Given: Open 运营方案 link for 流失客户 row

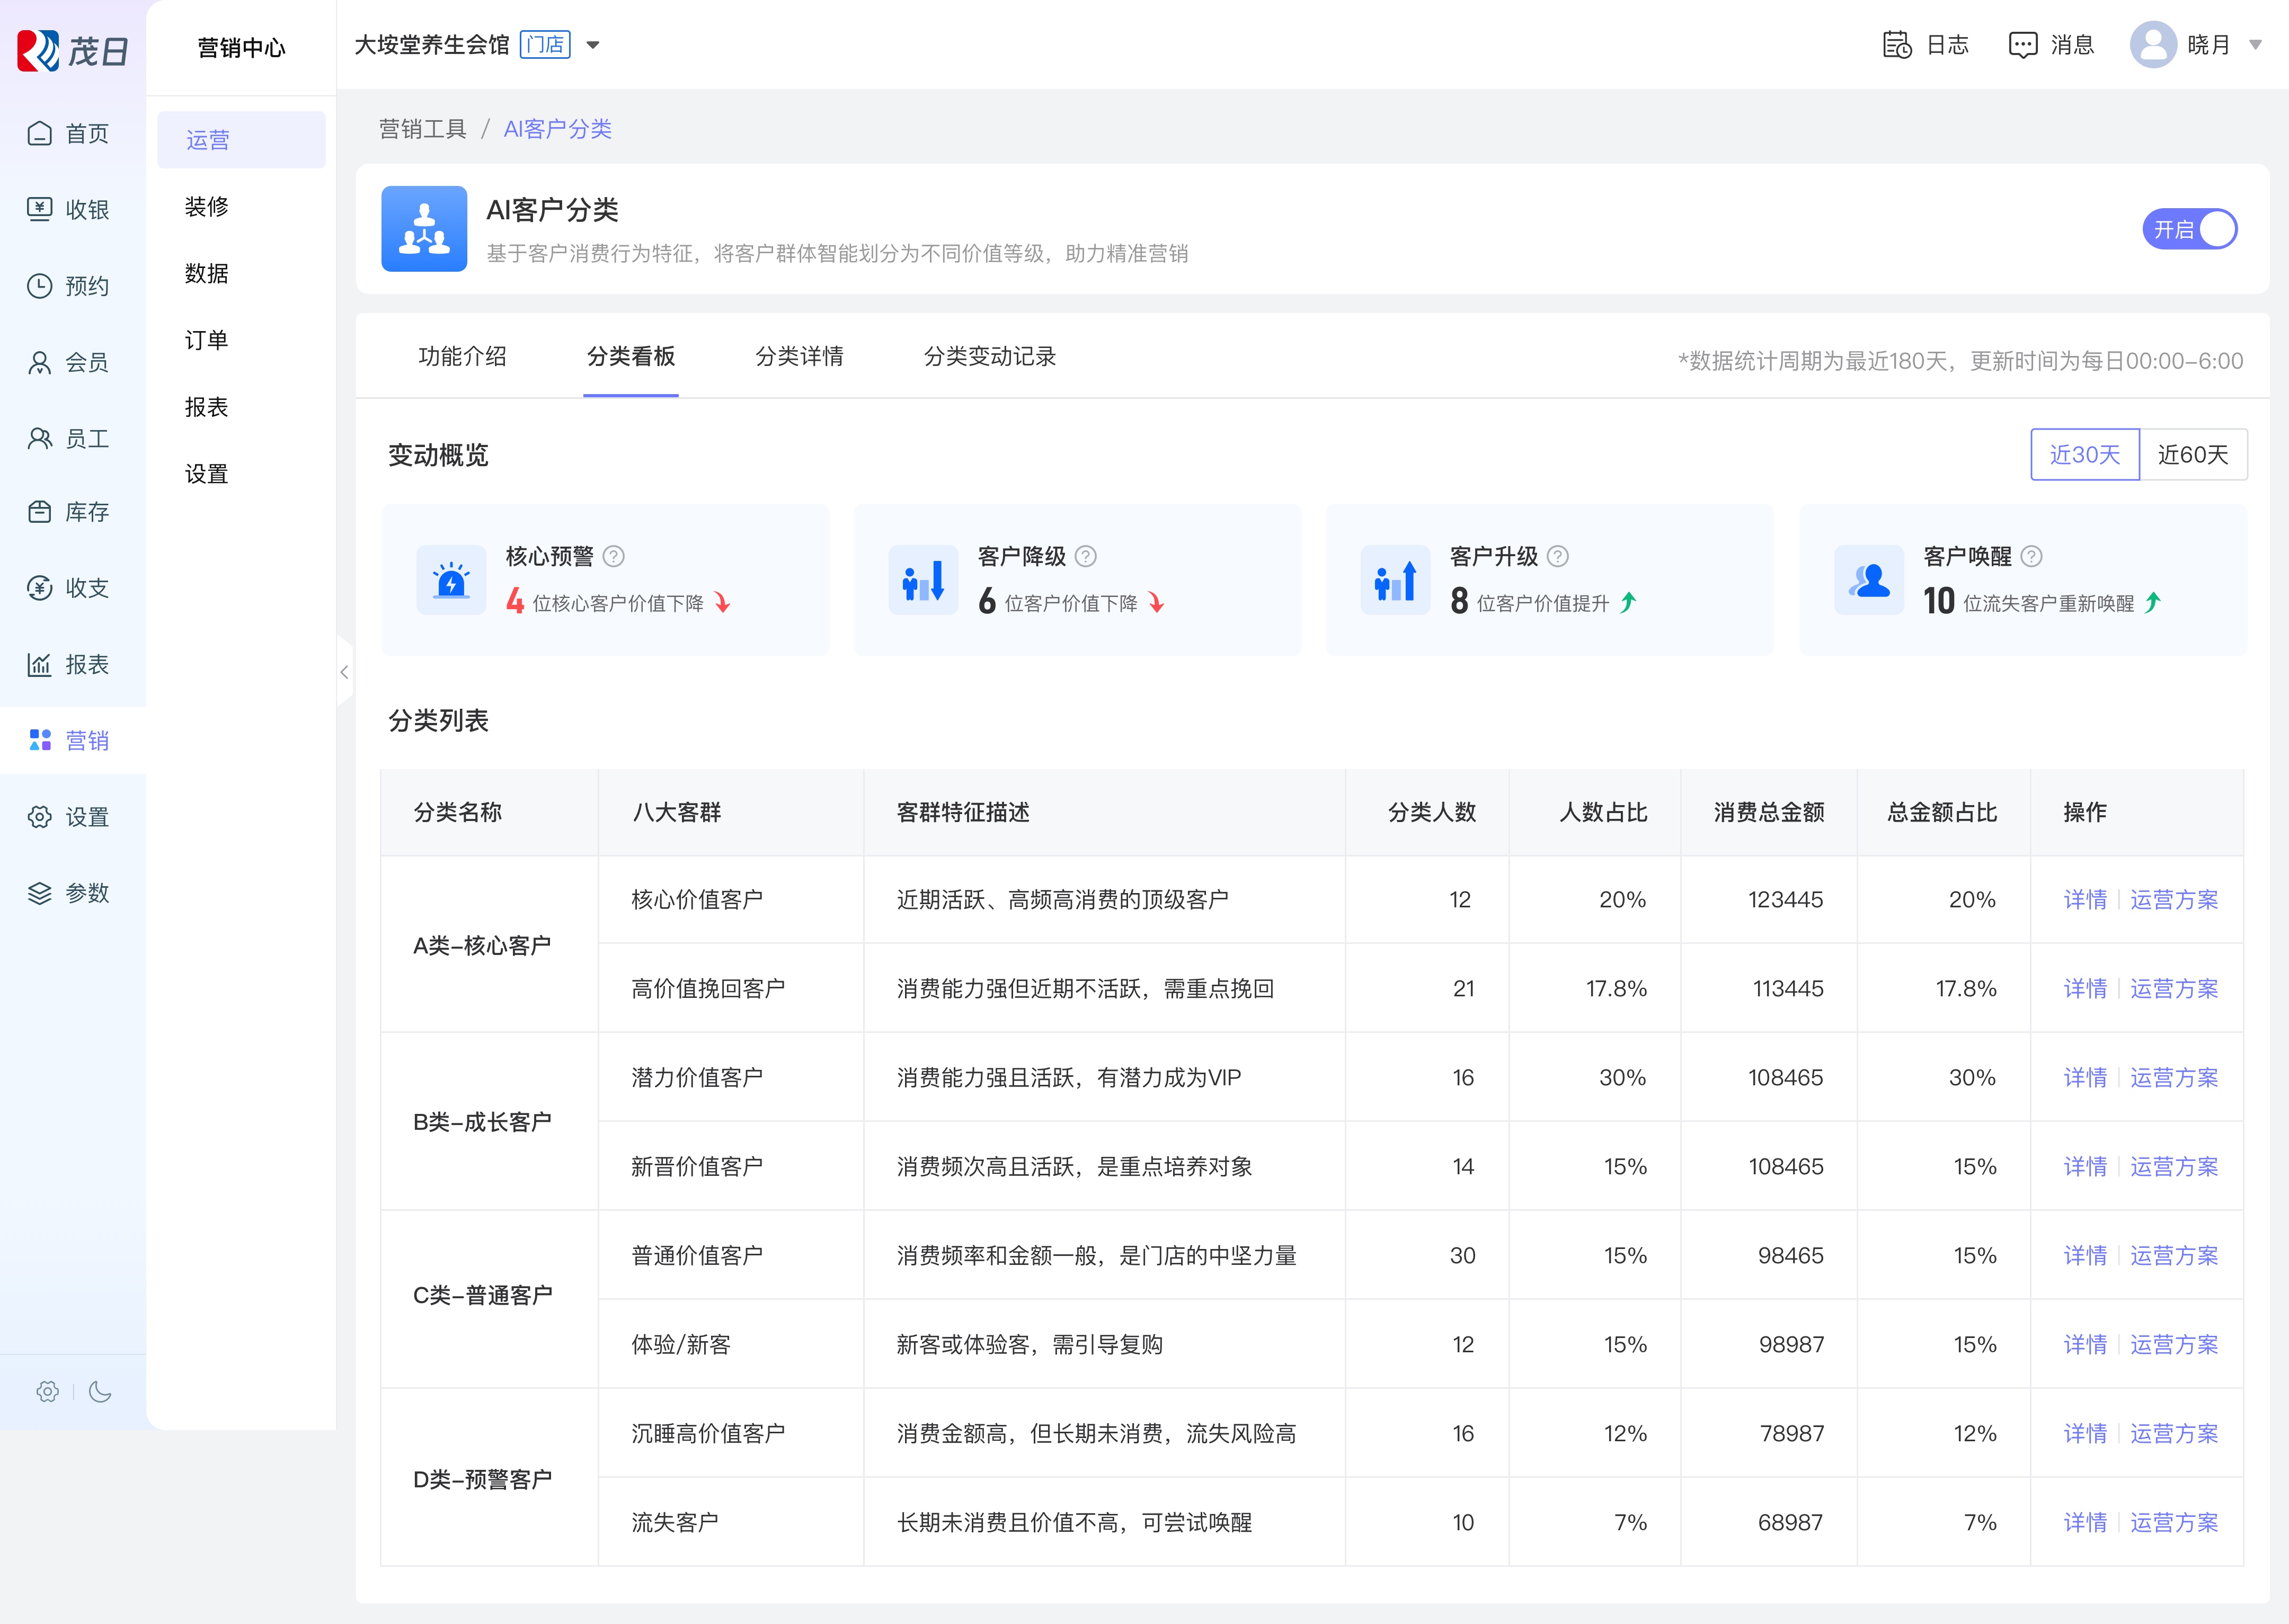Looking at the screenshot, I should point(2173,1522).
